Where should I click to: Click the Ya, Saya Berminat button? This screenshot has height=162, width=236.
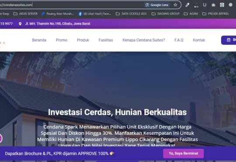183,153
